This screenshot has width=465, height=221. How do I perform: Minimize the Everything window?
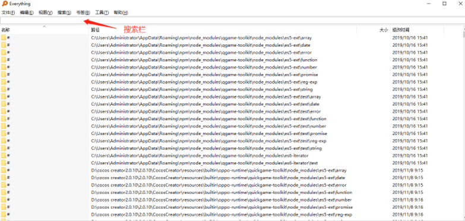(429, 4)
